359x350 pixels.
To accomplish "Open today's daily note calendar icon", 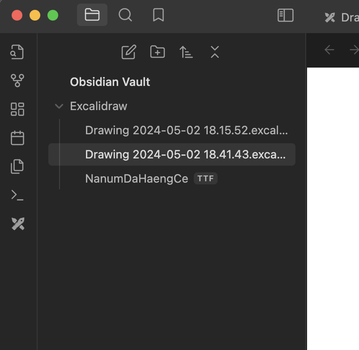I will tap(17, 138).
